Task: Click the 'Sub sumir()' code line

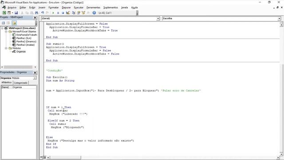Action: pos(55,44)
